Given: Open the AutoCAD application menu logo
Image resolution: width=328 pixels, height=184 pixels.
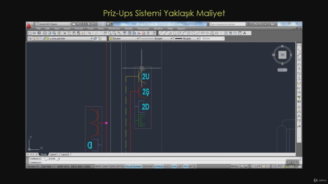Looking at the screenshot, I should (29, 26).
